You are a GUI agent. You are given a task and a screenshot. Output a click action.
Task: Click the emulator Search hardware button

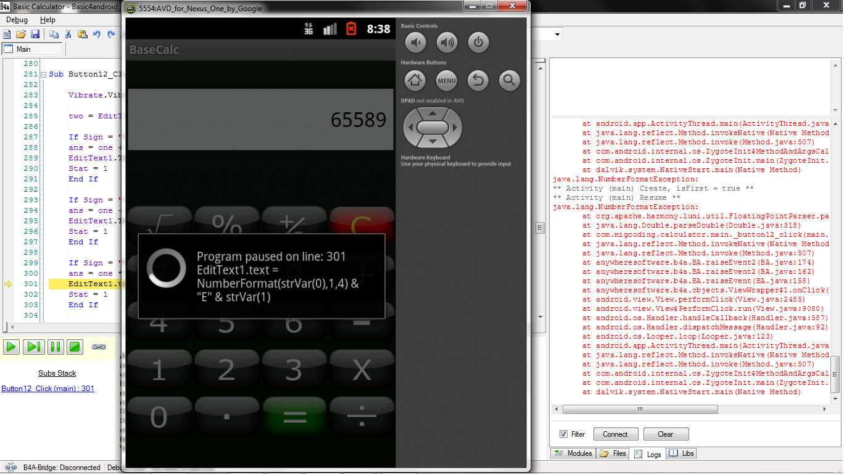(x=509, y=80)
